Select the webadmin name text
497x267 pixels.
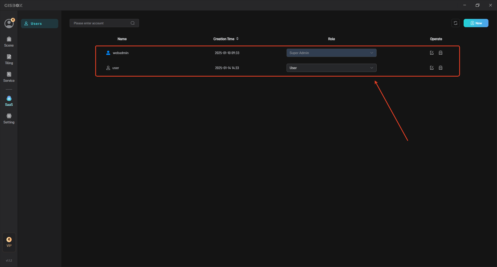tap(121, 53)
